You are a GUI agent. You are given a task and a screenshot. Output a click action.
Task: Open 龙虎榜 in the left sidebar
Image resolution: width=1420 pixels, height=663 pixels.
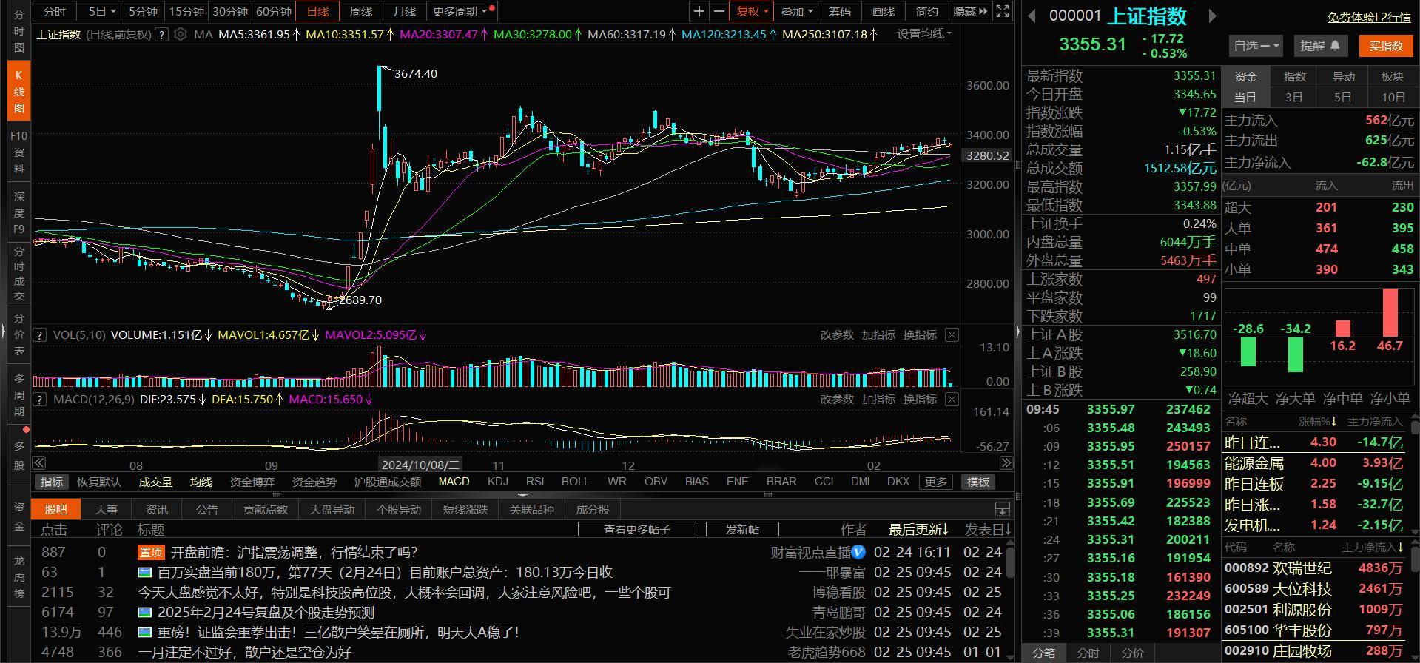point(18,576)
